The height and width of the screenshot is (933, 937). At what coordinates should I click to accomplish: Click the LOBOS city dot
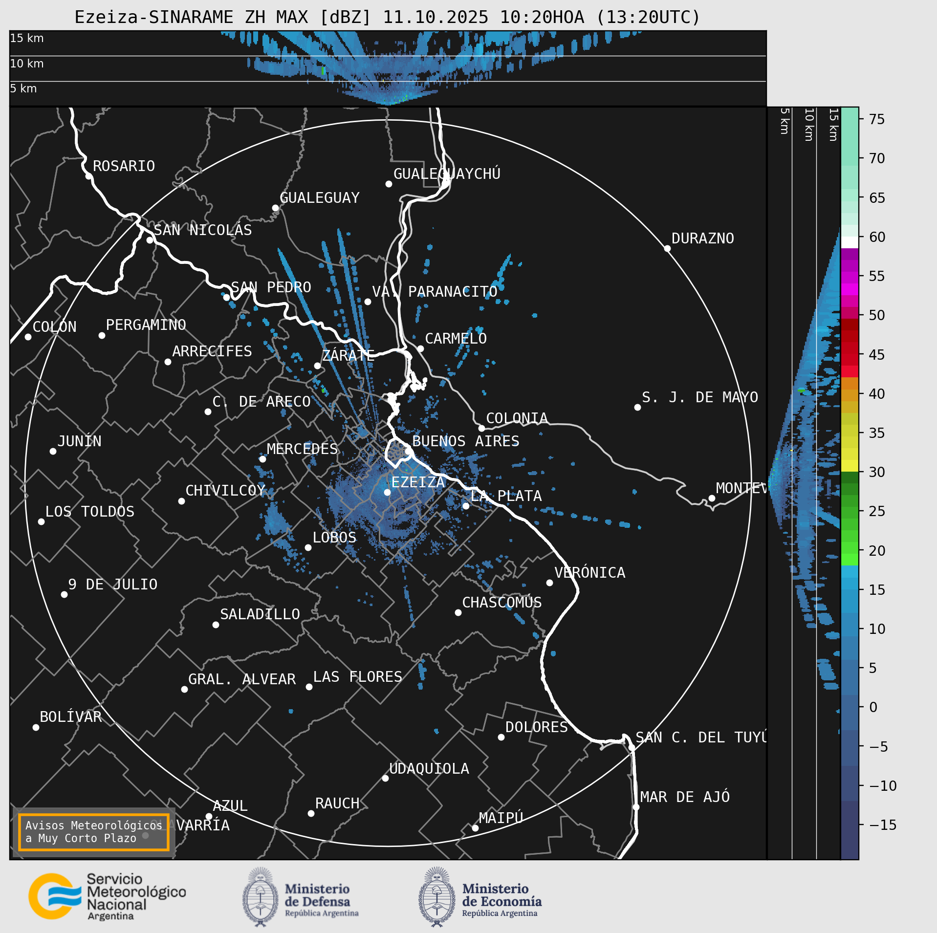308,547
